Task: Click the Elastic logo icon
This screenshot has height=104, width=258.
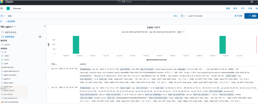Action: [1, 2]
